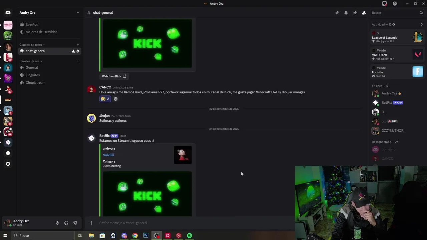Click the message input for #chat-general
This screenshot has height=240, width=427.
(x=193, y=223)
